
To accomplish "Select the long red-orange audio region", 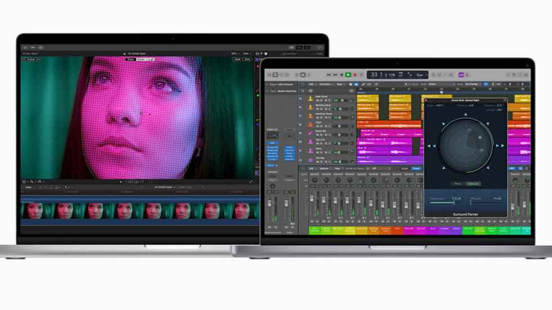I will click(389, 124).
